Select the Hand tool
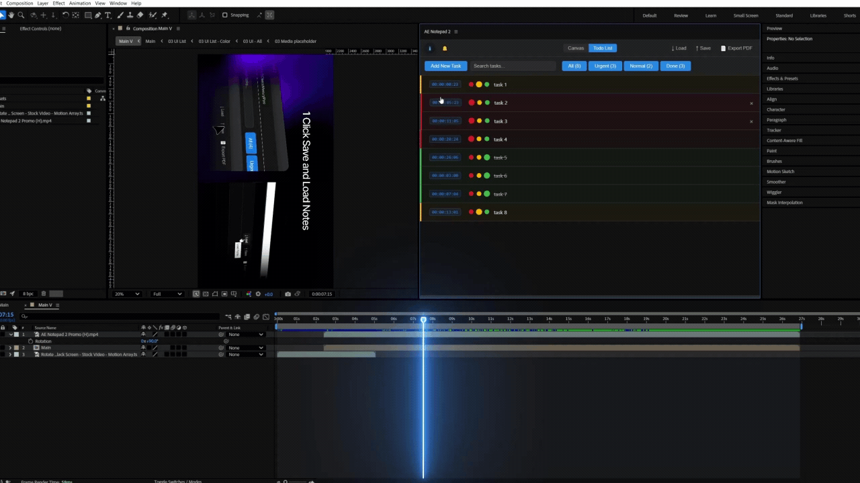 pyautogui.click(x=12, y=15)
